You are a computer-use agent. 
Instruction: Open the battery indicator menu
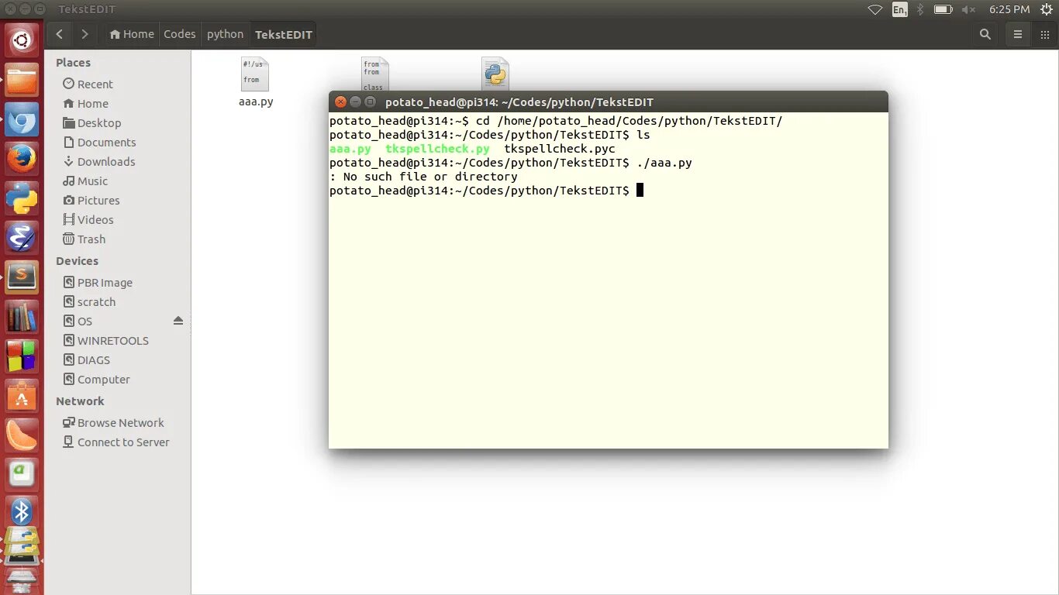[x=943, y=9]
